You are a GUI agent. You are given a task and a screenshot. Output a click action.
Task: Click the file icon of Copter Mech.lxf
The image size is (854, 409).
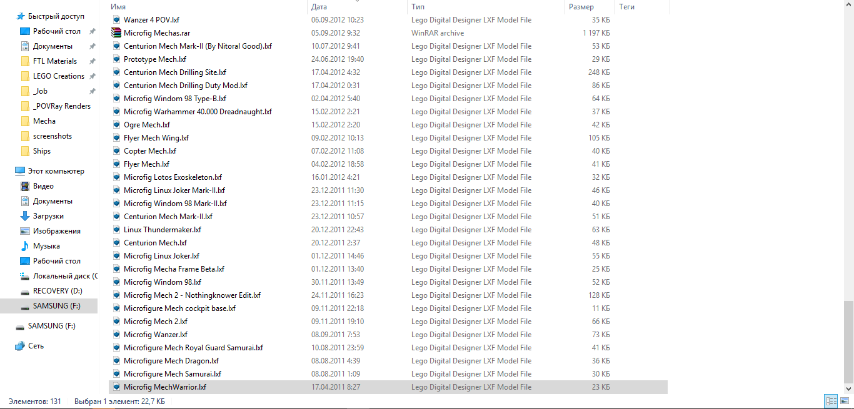click(116, 151)
